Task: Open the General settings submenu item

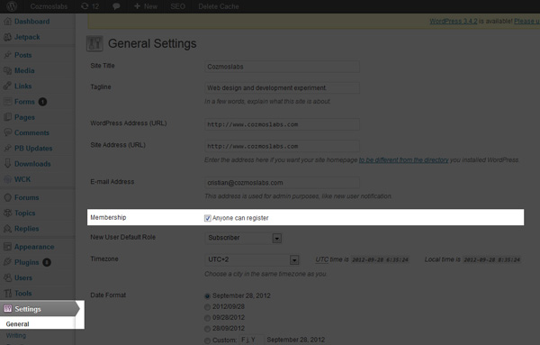Action: [x=18, y=324]
